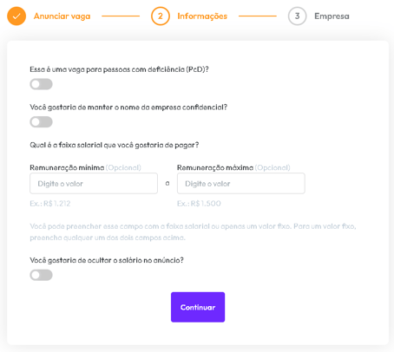Click the Remuneração mínima field label

(x=67, y=167)
